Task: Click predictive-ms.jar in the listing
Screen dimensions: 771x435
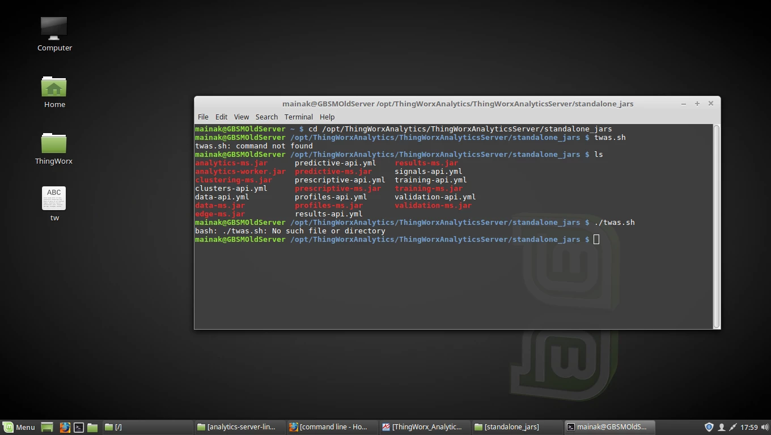Action: coord(333,172)
